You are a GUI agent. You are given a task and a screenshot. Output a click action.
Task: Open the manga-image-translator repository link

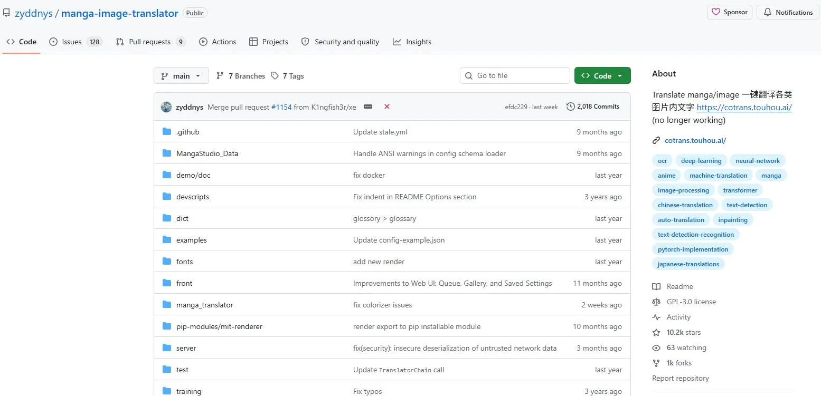coord(120,14)
